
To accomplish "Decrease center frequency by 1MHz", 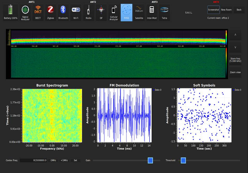I will click(53, 160).
